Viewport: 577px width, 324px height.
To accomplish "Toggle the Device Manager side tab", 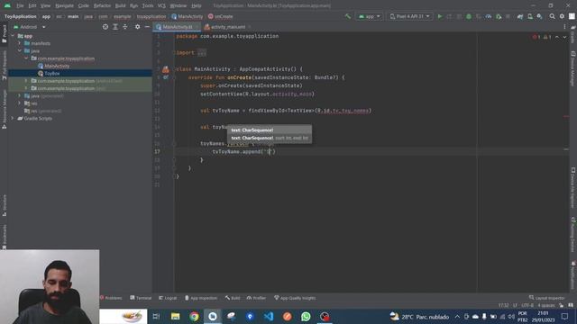I will coord(573,69).
